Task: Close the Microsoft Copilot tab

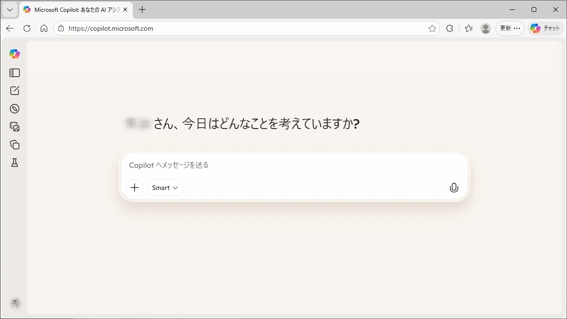Action: click(125, 9)
